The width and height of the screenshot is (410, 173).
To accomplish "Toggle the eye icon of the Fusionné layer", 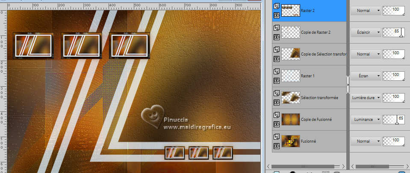I will (276, 146).
